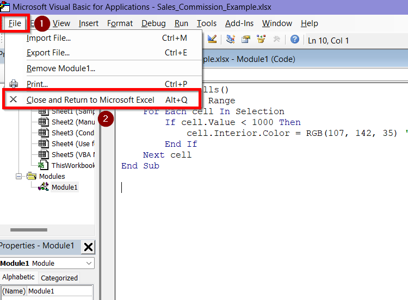
Task: Click the For Each cell In Selection line
Action: point(214,111)
